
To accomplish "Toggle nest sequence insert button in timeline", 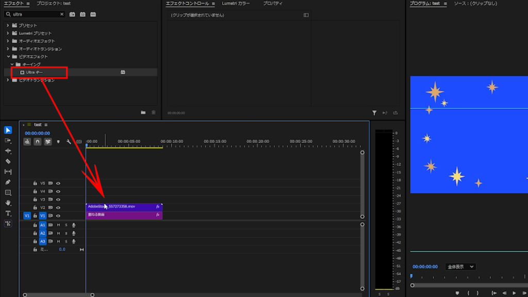I will tap(27, 142).
